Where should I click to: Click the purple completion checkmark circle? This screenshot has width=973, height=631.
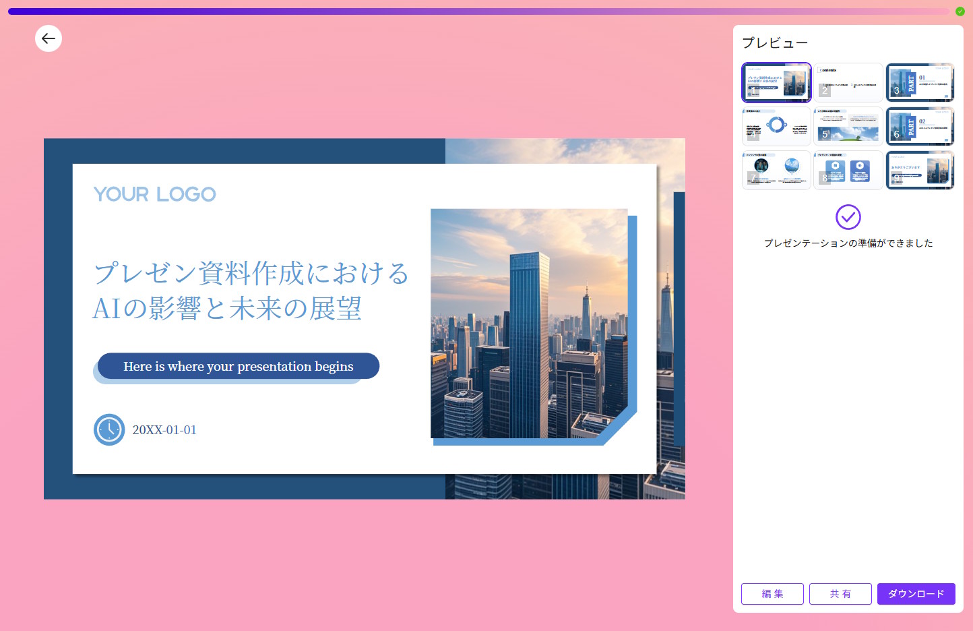click(848, 217)
